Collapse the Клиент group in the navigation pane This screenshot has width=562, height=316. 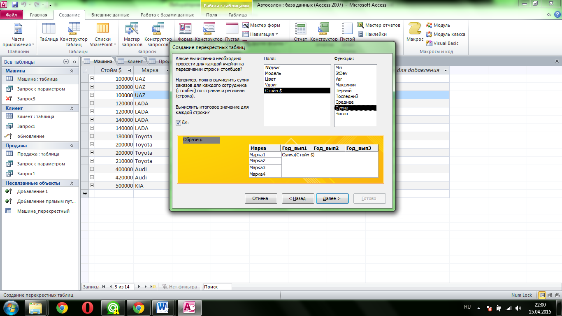point(72,108)
